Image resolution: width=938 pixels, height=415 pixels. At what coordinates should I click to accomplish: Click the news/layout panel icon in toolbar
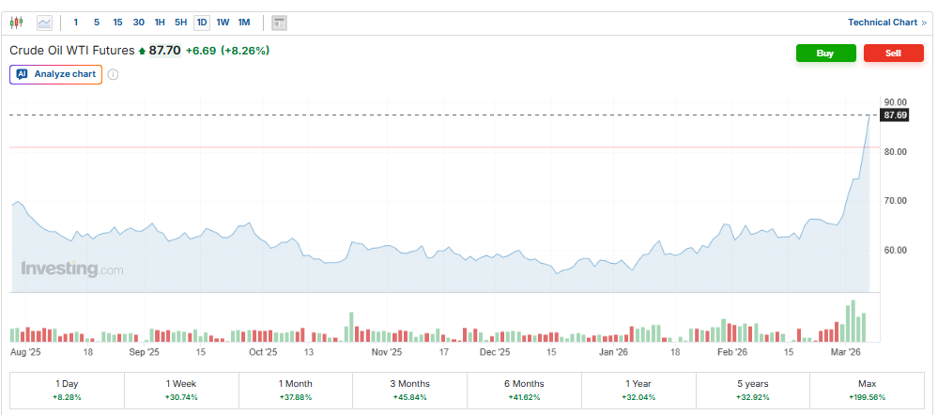coord(279,22)
